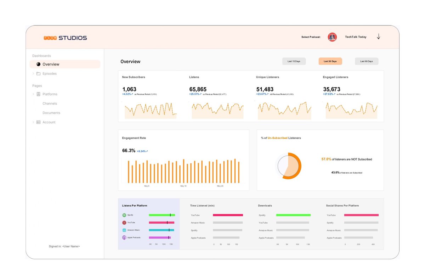Switch to the Last 60 Days view
Screen dimensions: 425x280
coord(366,61)
